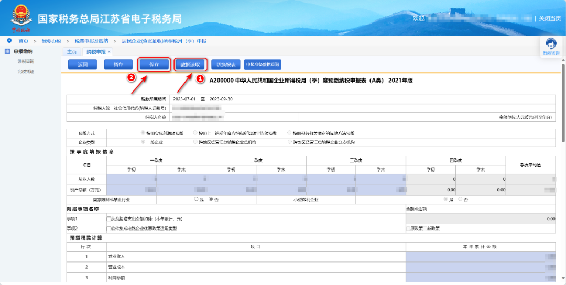Click the 切换报表 button
566x285 pixels.
(226, 64)
